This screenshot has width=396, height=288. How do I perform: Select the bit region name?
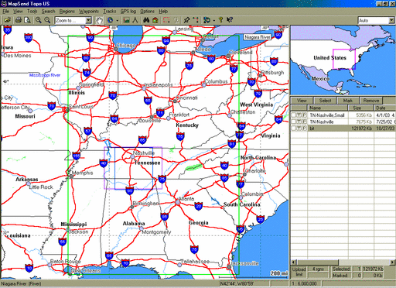(x=312, y=129)
